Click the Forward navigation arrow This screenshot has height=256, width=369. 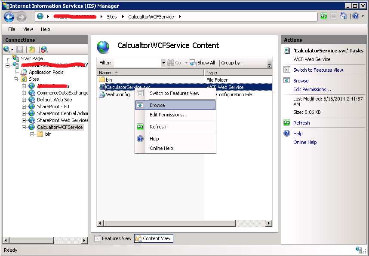click(x=22, y=17)
